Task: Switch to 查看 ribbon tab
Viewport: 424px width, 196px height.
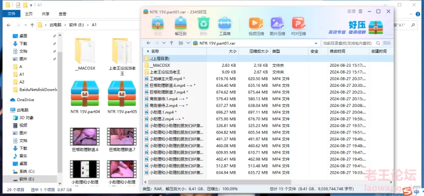Action: click(63, 14)
